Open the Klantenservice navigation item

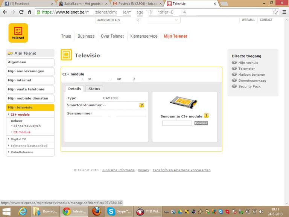pyautogui.click(x=144, y=36)
